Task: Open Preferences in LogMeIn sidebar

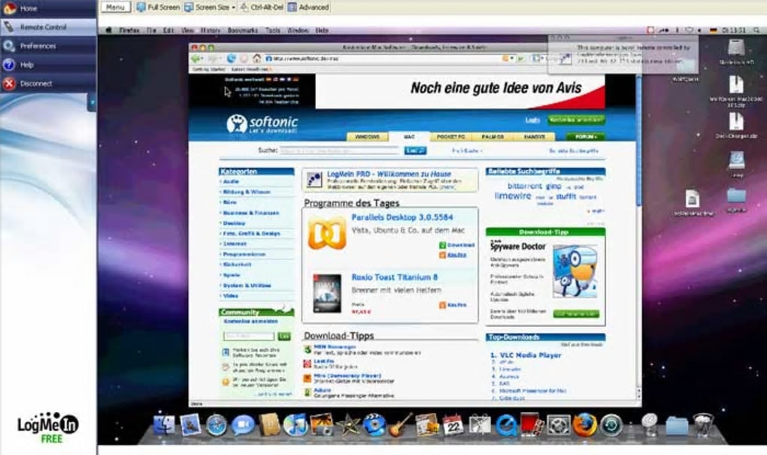Action: (48, 46)
